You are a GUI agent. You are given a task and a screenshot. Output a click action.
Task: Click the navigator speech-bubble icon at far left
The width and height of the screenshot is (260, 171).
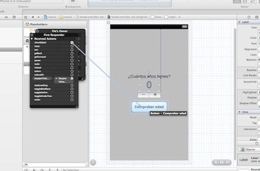pos(14,17)
